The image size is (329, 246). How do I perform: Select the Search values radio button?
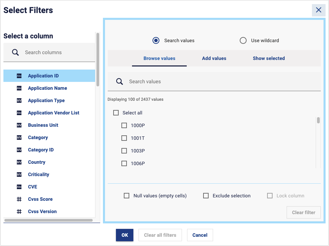coord(156,40)
